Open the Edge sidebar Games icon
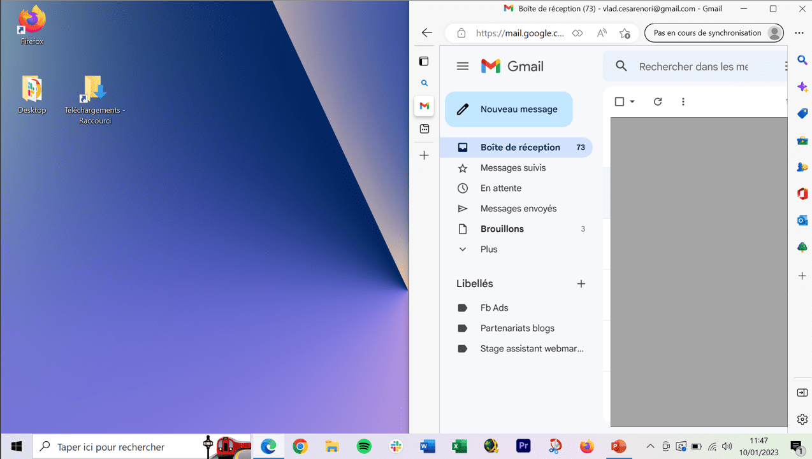Image resolution: width=812 pixels, height=459 pixels. tap(802, 167)
